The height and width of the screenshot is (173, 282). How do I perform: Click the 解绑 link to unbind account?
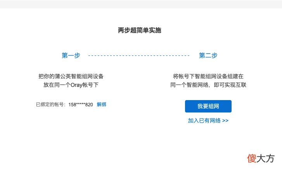101,104
